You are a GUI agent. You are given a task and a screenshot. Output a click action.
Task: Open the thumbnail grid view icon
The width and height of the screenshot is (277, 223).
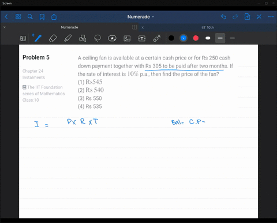[18, 17]
